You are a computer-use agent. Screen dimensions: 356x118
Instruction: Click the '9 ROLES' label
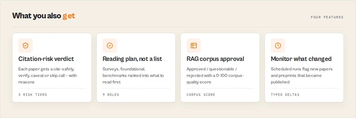[111, 95]
